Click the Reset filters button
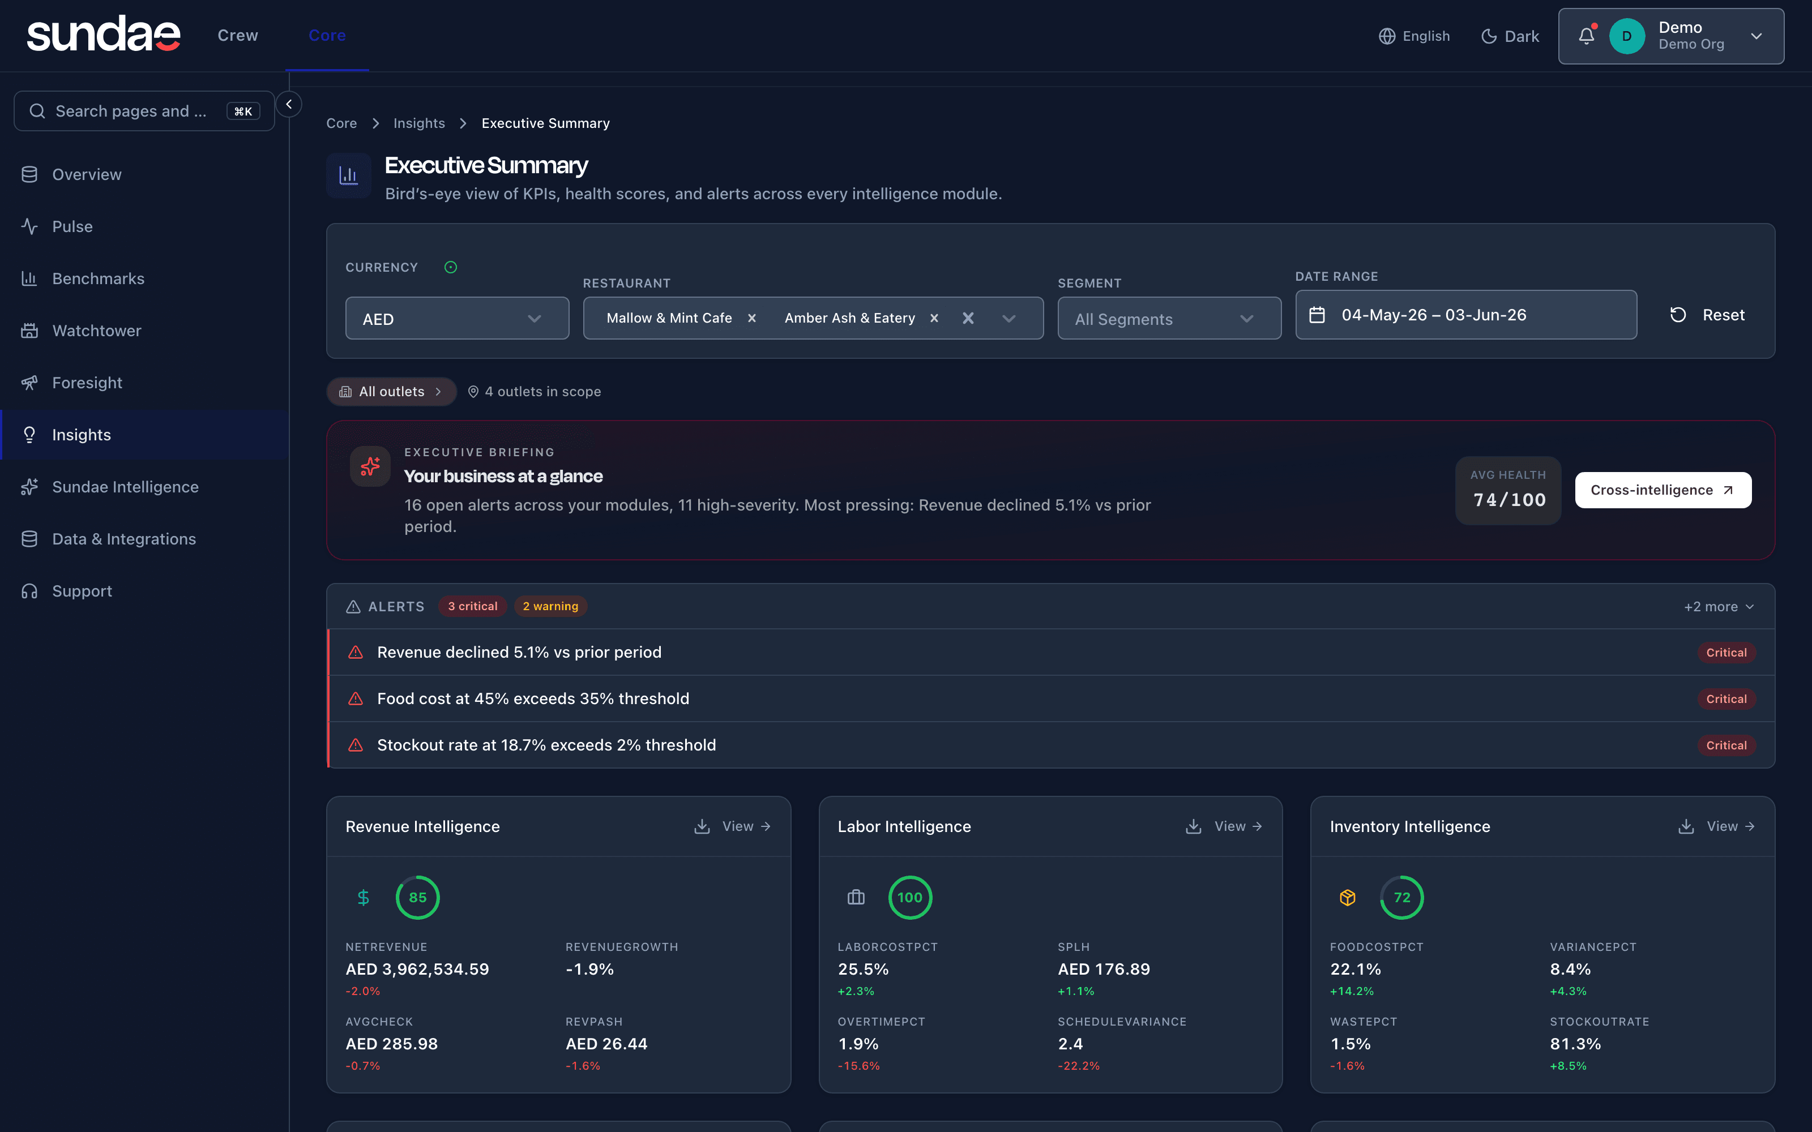 tap(1707, 315)
